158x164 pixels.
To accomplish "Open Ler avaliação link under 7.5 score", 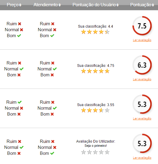I will (142, 40).
